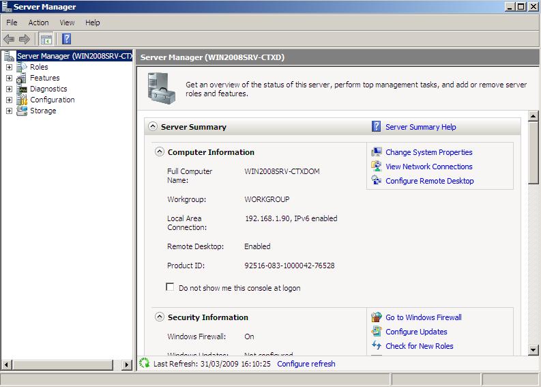
Task: Collapse the Server Summary section
Action: tap(153, 126)
